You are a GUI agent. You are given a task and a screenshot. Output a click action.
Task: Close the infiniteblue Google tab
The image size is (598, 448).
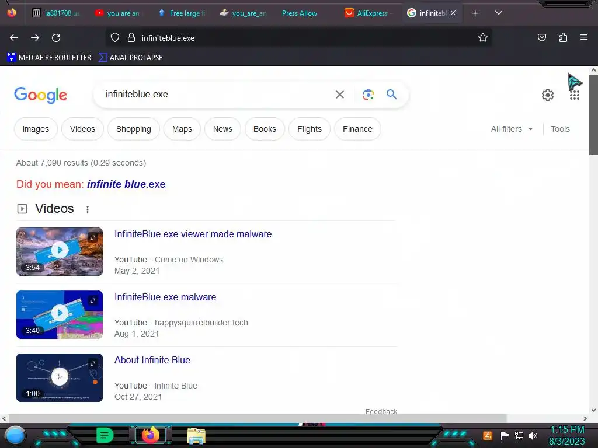[x=453, y=13]
